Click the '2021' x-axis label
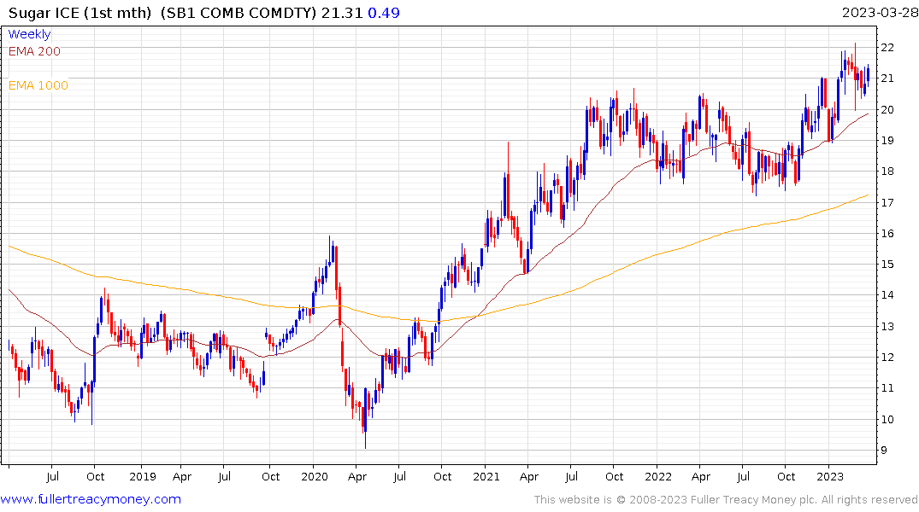This screenshot has width=919, height=512. (486, 476)
